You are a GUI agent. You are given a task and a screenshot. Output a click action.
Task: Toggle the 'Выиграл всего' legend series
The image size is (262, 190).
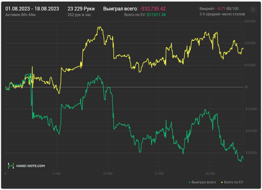point(202,182)
